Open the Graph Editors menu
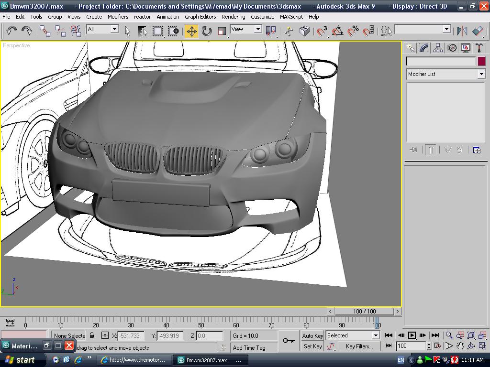The height and width of the screenshot is (367, 490). click(200, 17)
